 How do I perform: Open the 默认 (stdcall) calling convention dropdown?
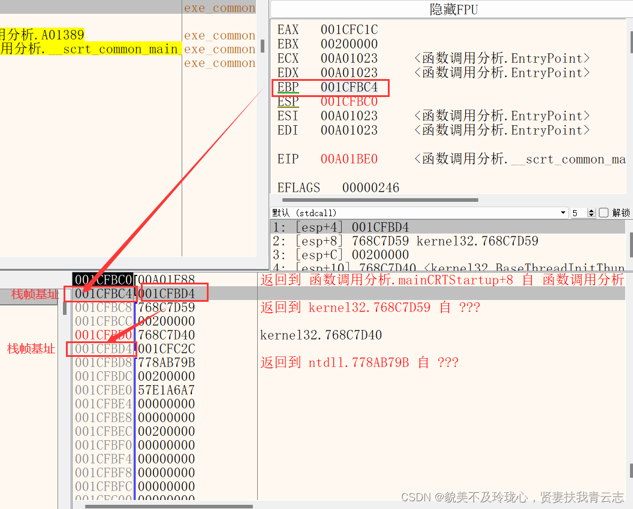562,213
